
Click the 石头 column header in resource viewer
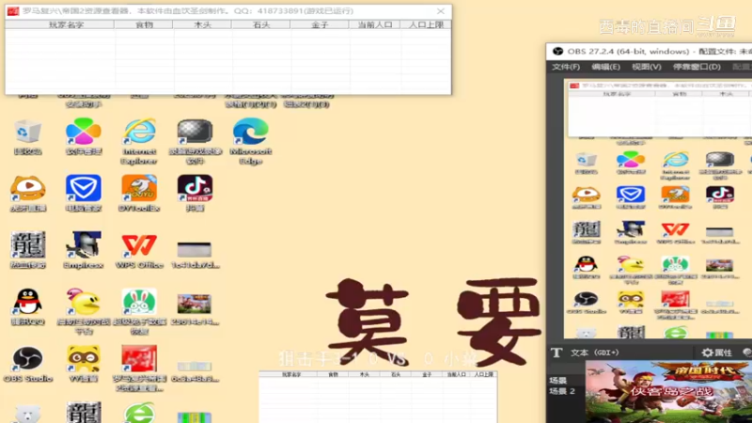[261, 24]
